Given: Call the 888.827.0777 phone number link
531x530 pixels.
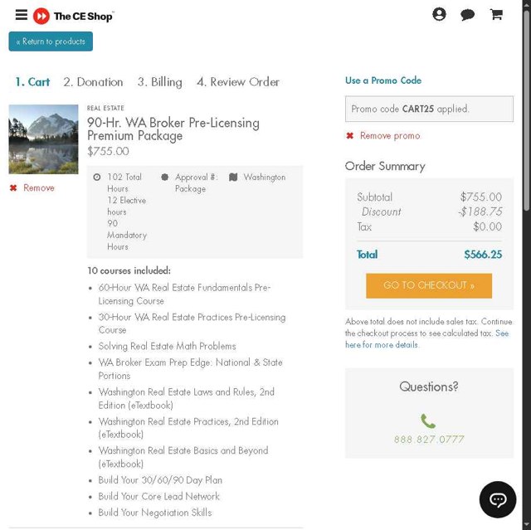Looking at the screenshot, I should (x=429, y=440).
